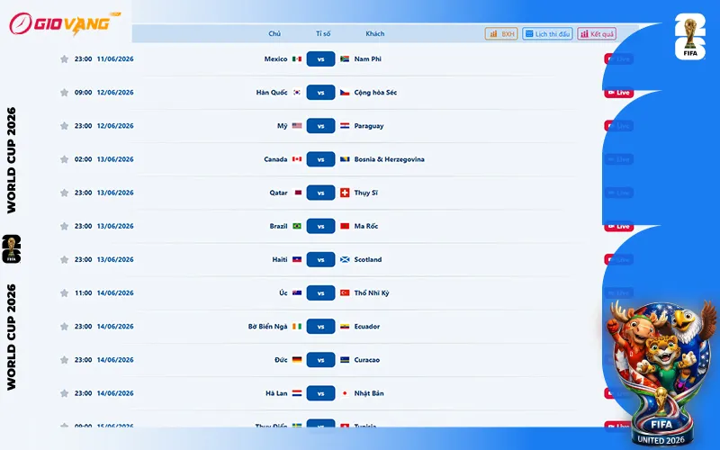The width and height of the screenshot is (720, 450).
Task: Click the Bosnia & Herzegovina team name
Action: [x=389, y=159]
